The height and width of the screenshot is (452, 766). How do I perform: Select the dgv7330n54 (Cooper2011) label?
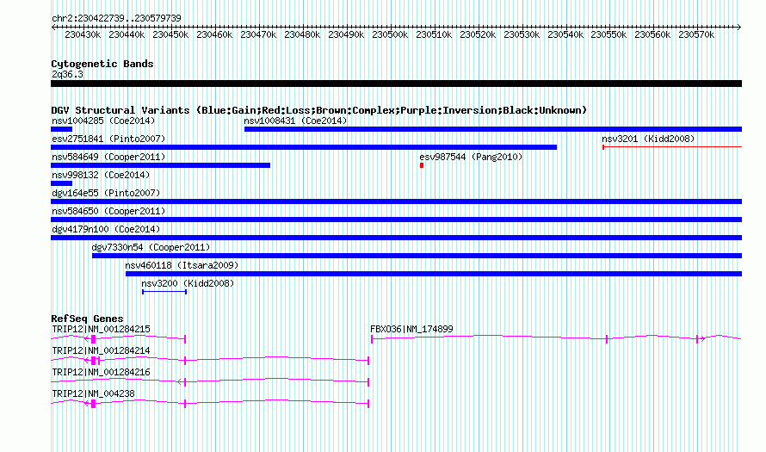(x=151, y=247)
